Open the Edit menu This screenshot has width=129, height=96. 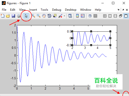coord(13,10)
